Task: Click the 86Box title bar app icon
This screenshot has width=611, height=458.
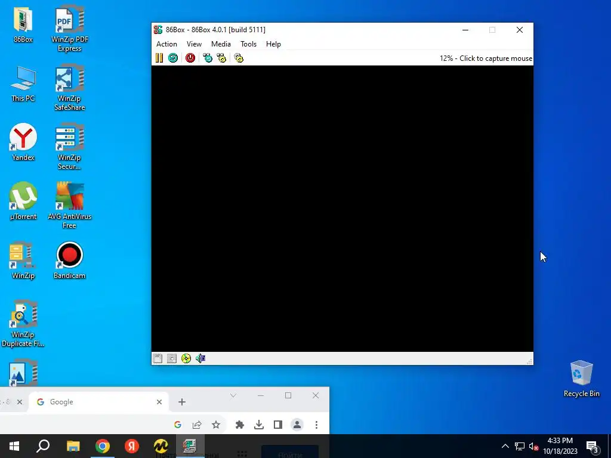Action: click(x=158, y=30)
